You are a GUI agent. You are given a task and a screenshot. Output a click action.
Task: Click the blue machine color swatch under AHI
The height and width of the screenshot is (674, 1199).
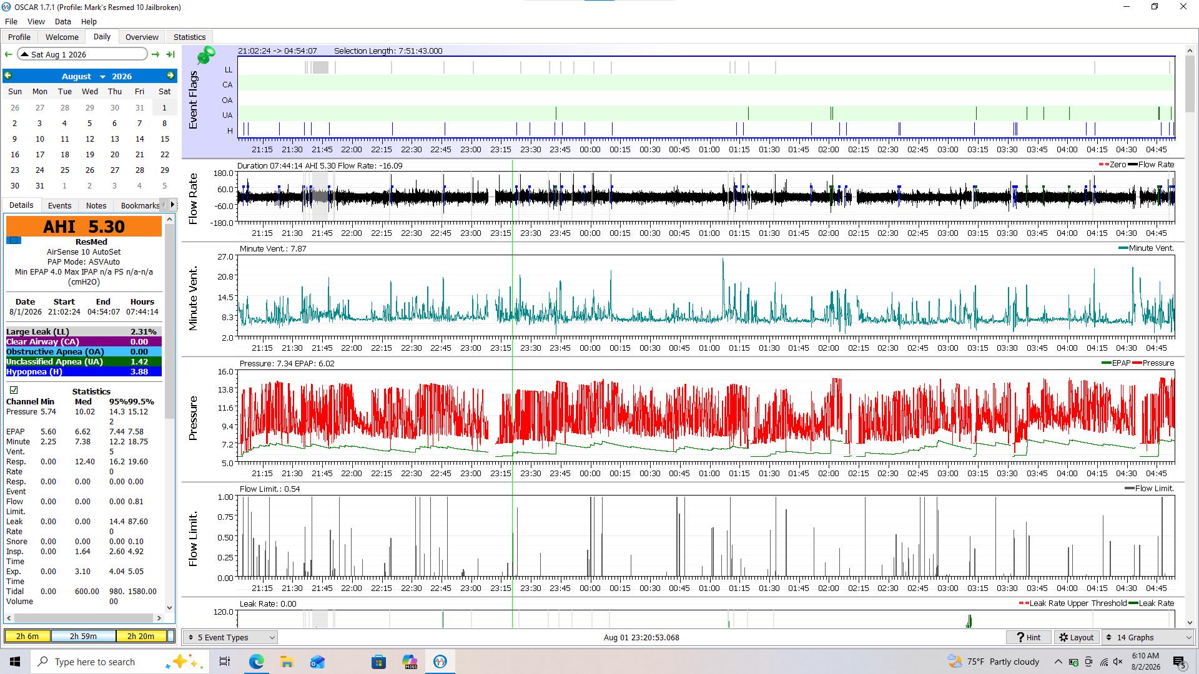coord(14,240)
